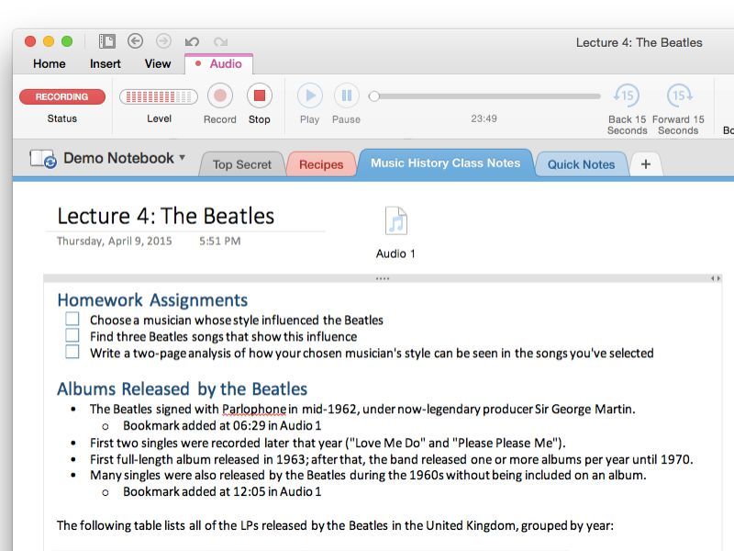Viewport: 734px width, 551px height.
Task: Click the Record button in the Audio ribbon
Action: coord(219,96)
